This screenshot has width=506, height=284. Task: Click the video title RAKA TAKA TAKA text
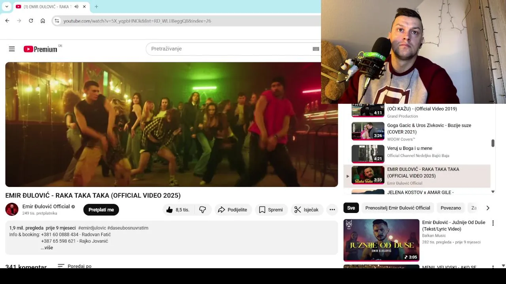click(x=93, y=195)
